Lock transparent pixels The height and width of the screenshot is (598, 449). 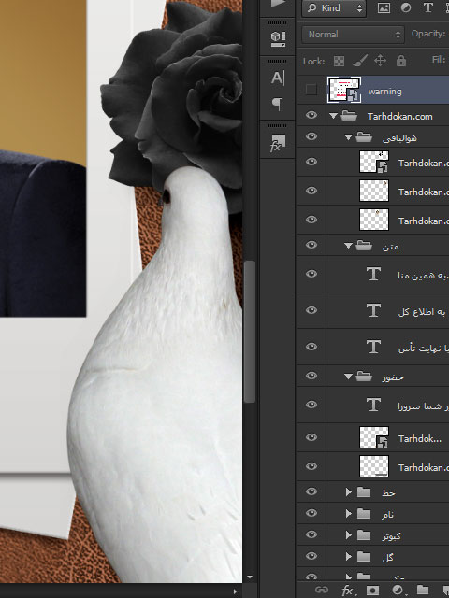pos(339,61)
